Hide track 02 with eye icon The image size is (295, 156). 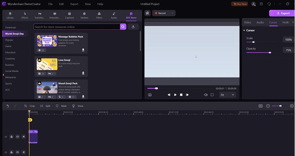(x=17, y=152)
